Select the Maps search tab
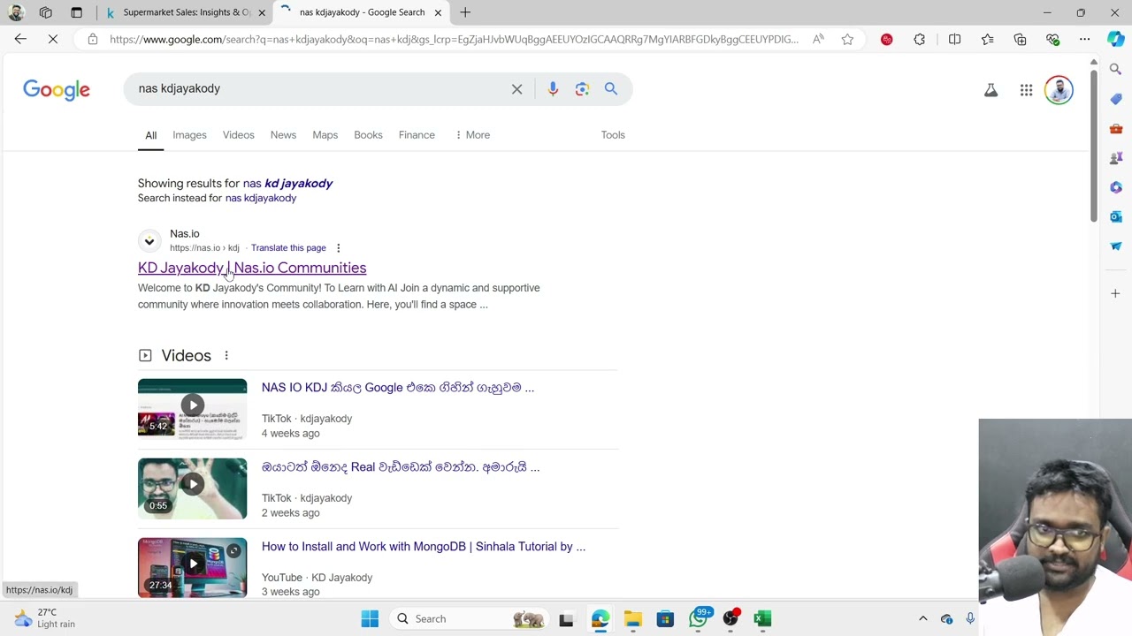 [x=325, y=135]
